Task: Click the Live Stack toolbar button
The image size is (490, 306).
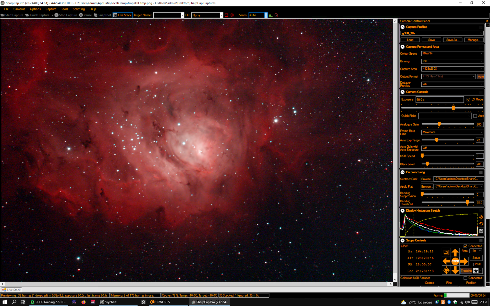Action: [x=122, y=15]
